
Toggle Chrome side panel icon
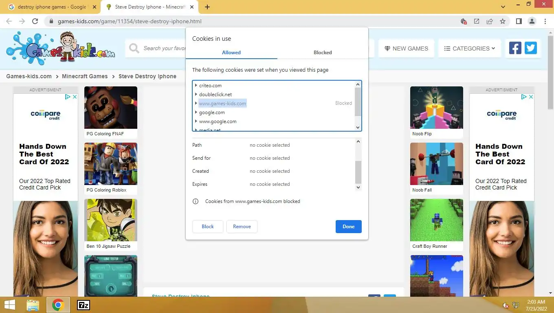(519, 21)
